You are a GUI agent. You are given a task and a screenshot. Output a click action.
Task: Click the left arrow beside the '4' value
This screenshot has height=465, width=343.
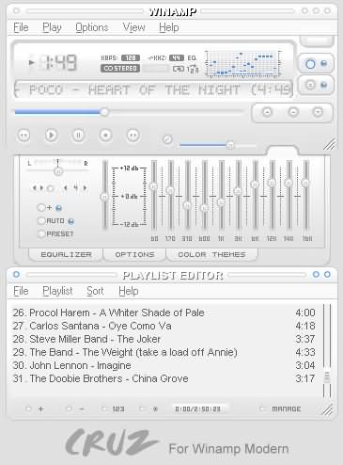[x=65, y=188]
